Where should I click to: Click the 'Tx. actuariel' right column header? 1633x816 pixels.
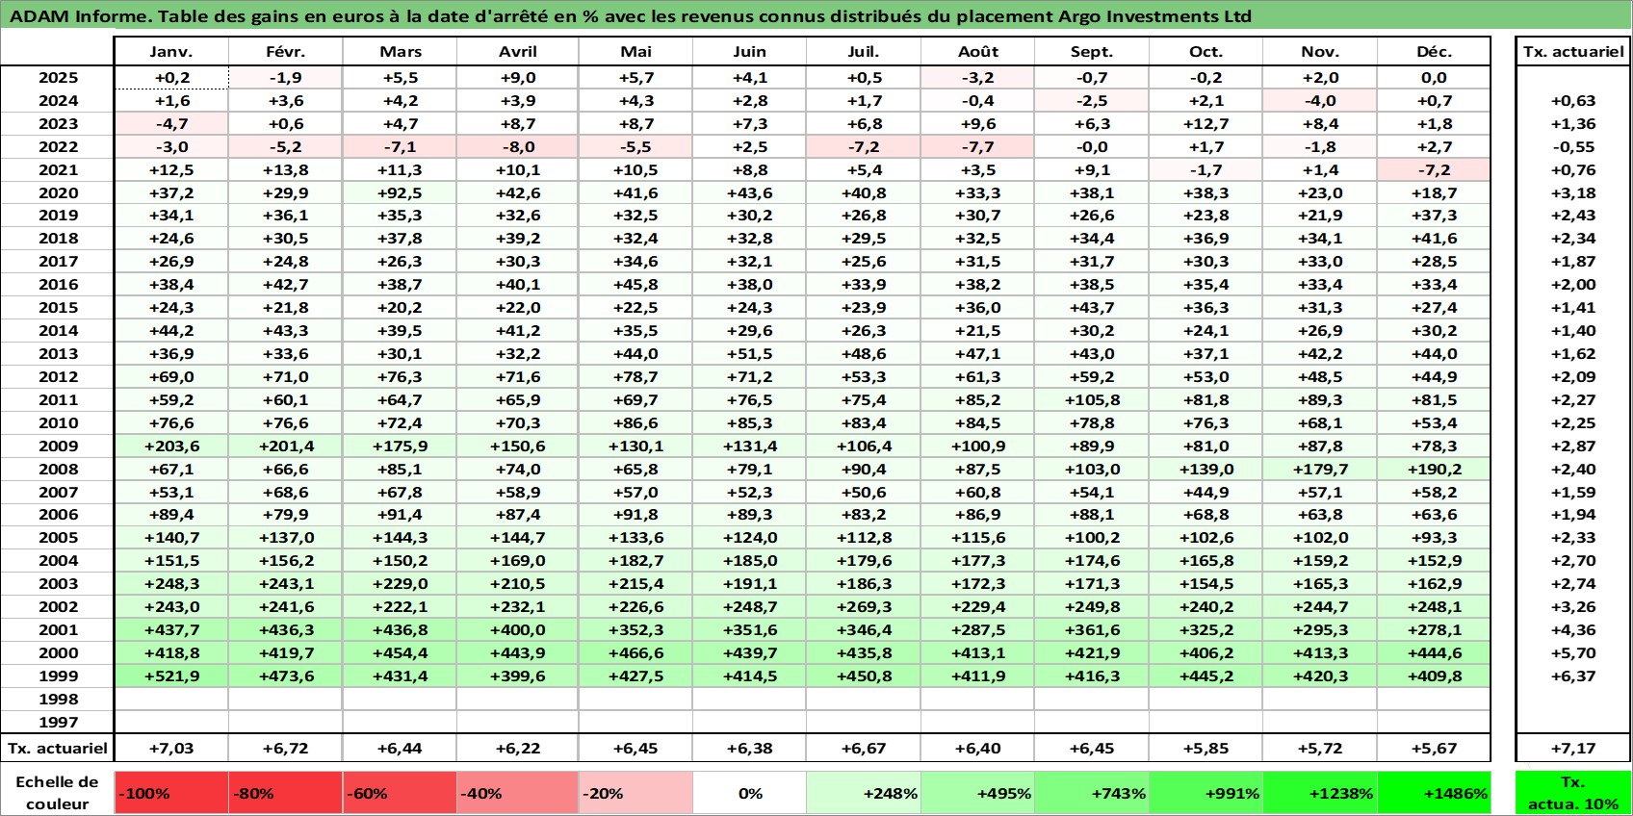click(1573, 52)
